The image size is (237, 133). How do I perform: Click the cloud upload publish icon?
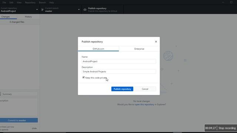point(85,10)
